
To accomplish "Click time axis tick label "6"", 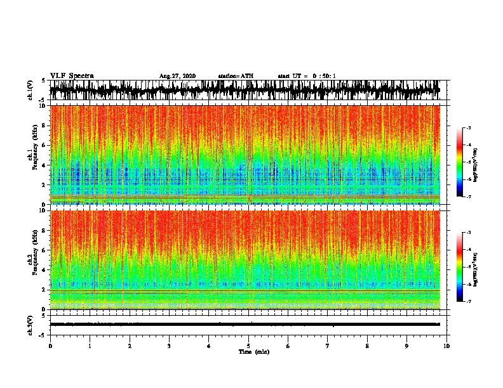I will (288, 346).
